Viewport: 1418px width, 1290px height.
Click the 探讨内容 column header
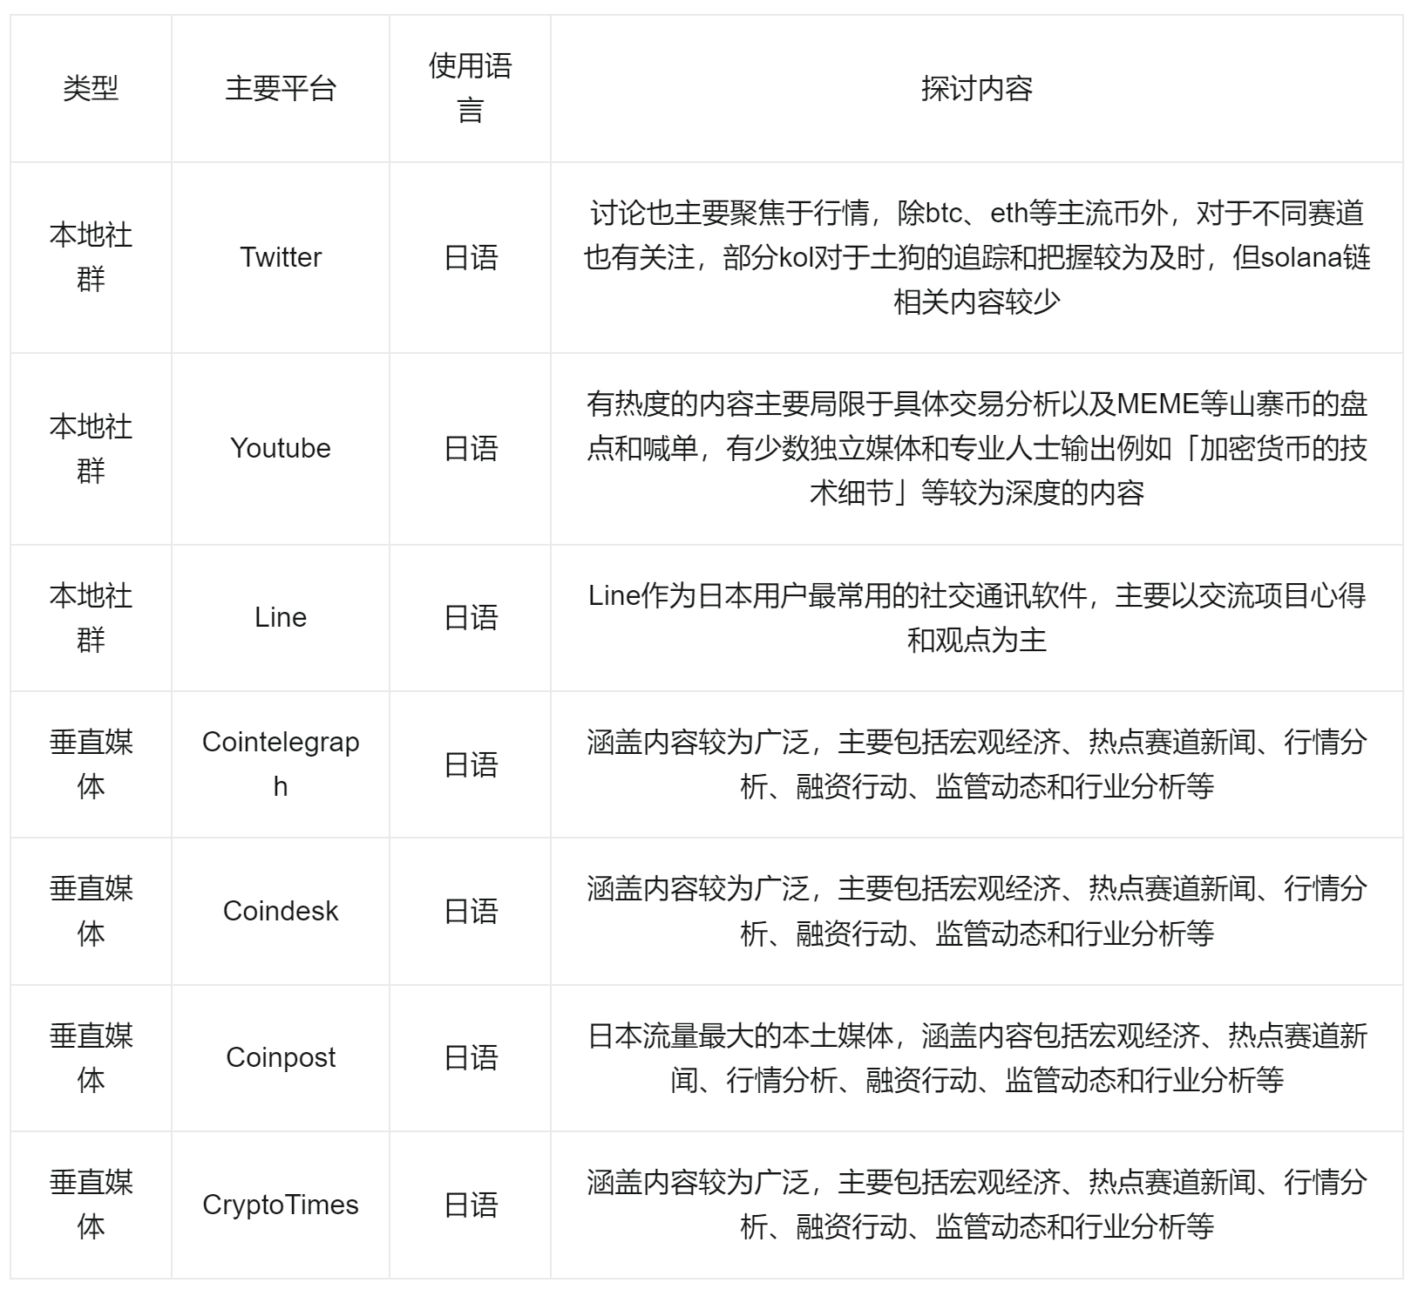click(977, 88)
